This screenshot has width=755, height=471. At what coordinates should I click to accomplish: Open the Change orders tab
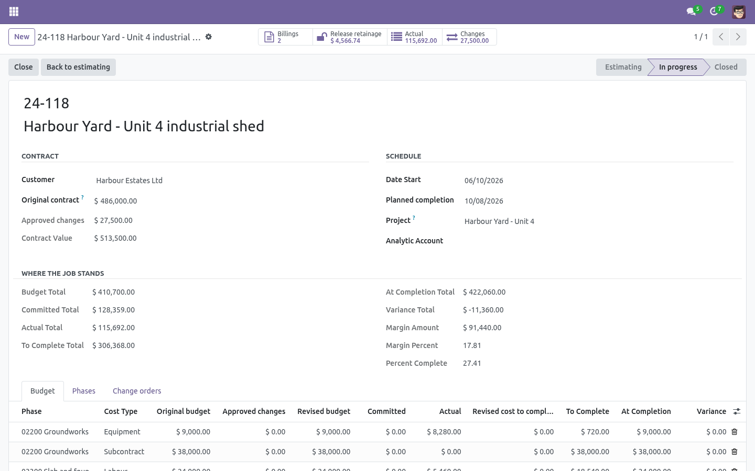137,391
